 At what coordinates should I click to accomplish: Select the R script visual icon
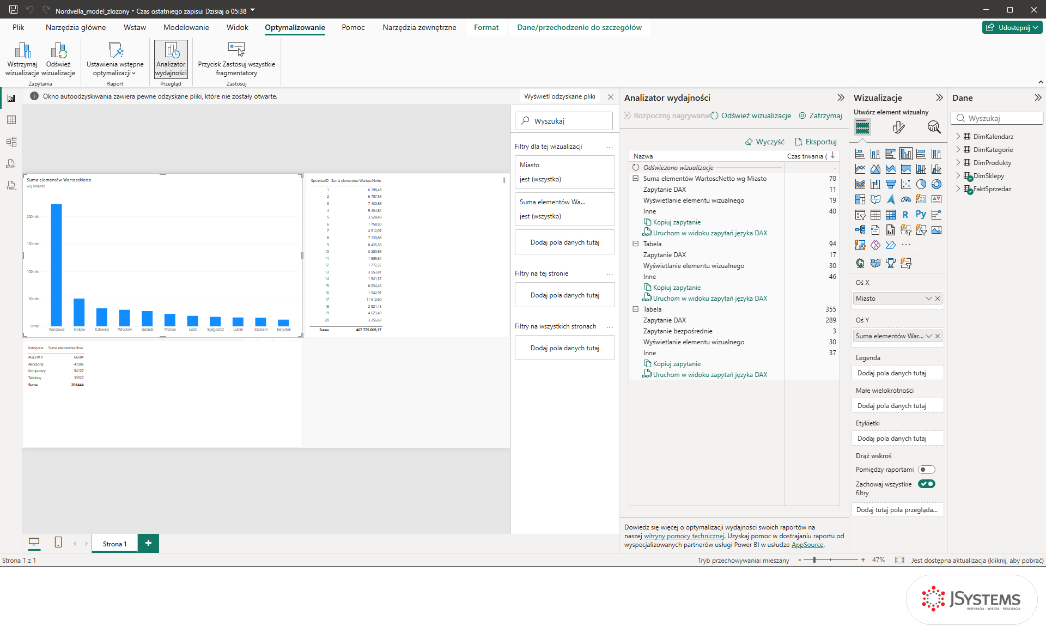click(906, 215)
